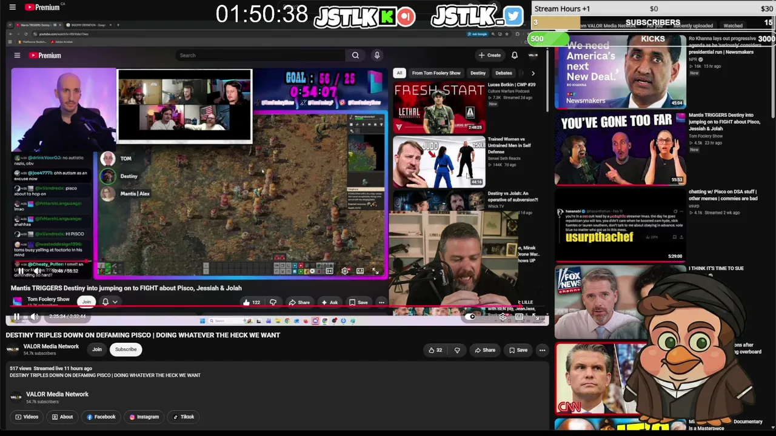Click the YouTube Premium logo beside the Search box
The image size is (776, 436).
(45, 55)
